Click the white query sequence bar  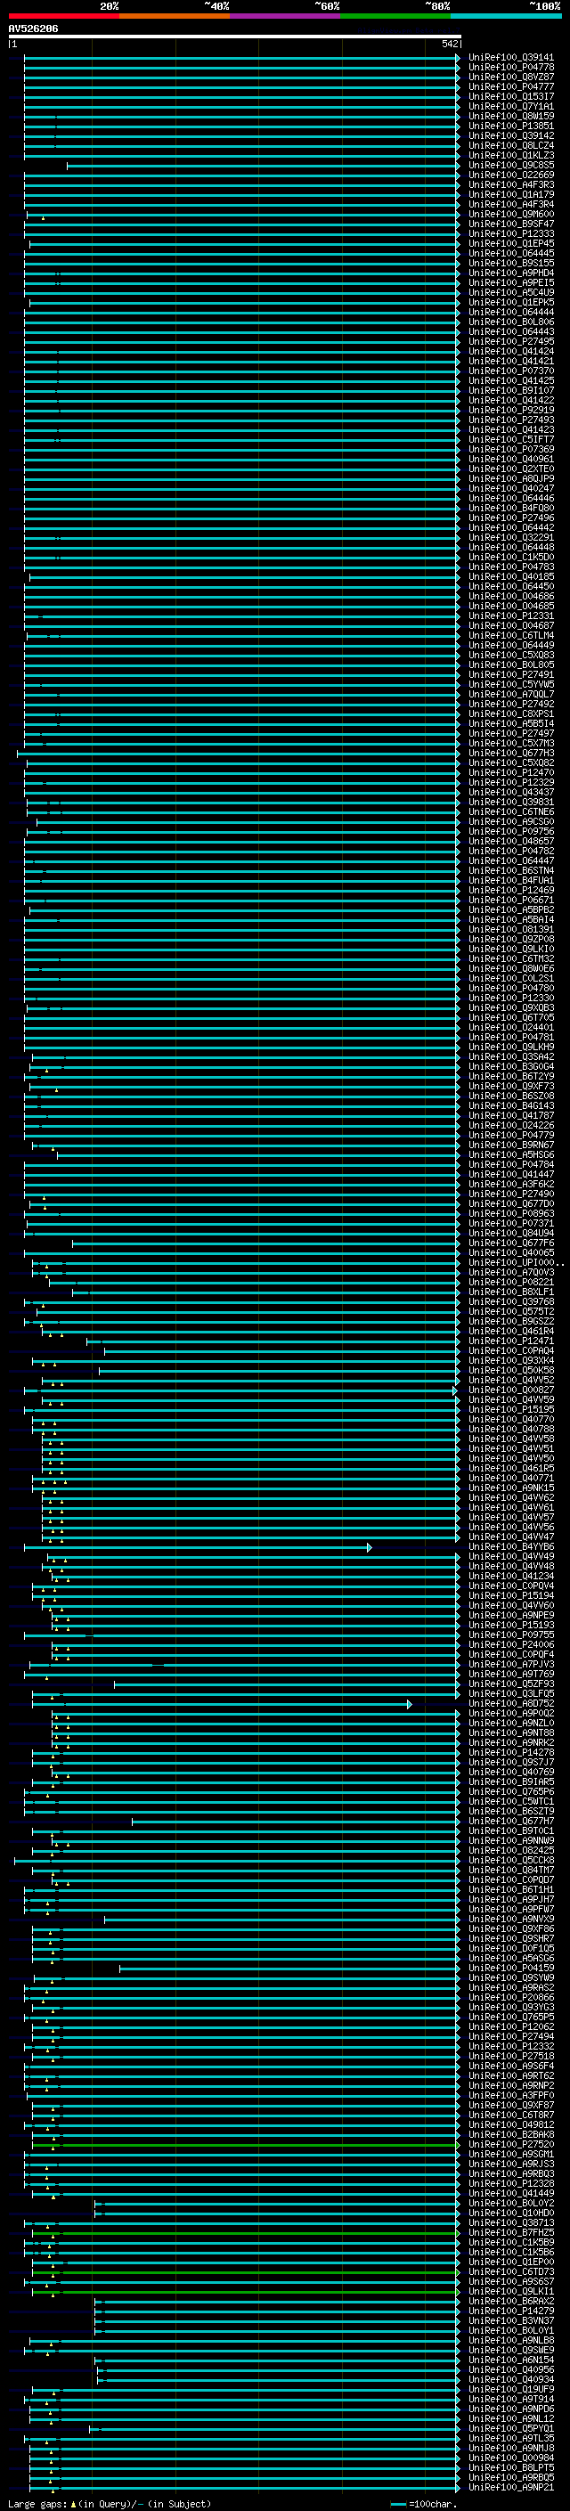click(x=235, y=36)
